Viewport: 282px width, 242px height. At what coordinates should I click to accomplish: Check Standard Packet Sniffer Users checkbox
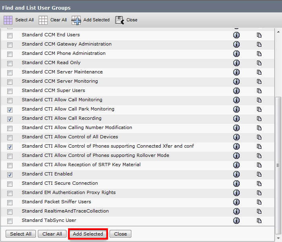[x=10, y=202]
